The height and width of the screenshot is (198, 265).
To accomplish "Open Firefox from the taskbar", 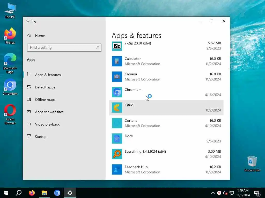I will click(32, 193).
